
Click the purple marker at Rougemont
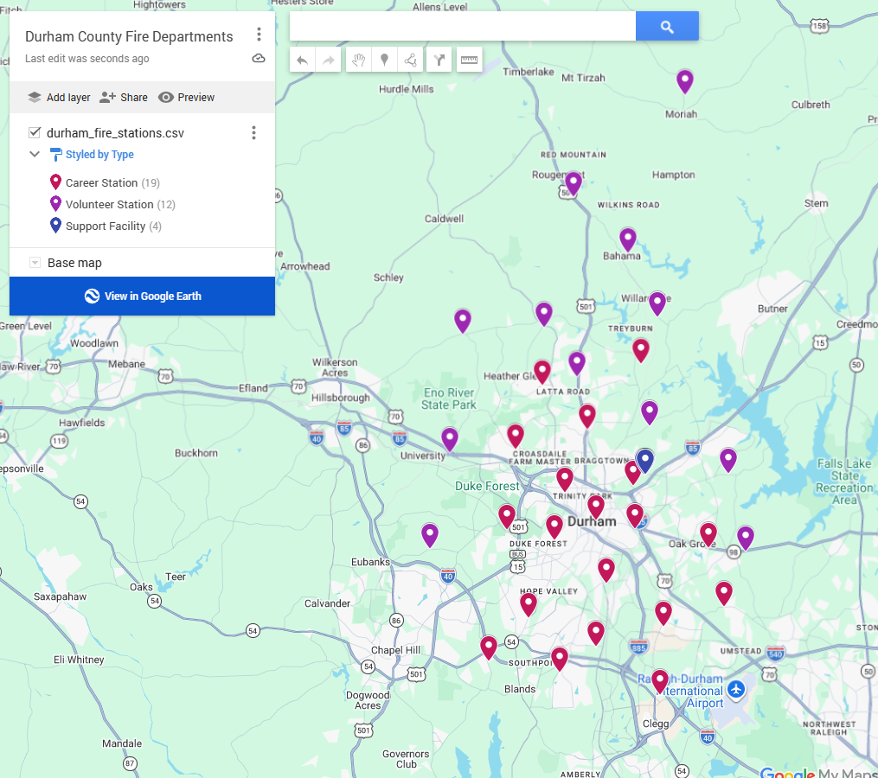[574, 183]
